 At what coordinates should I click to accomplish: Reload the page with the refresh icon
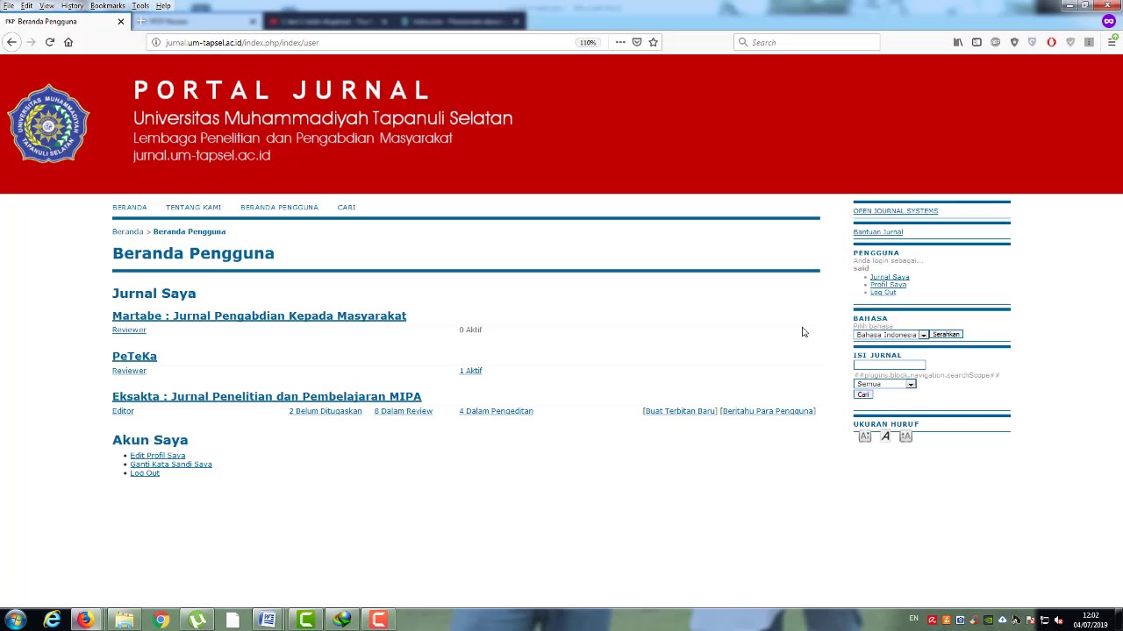tap(50, 42)
